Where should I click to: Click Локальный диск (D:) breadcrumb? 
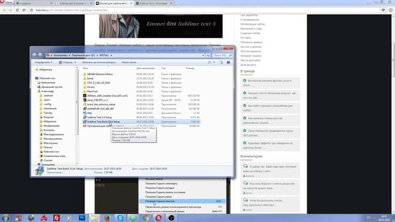(x=83, y=55)
